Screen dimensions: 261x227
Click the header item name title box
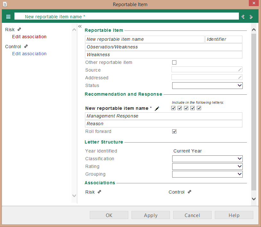127,16
